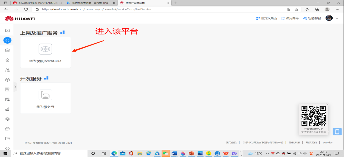Open the Windows notification center
This screenshot has width=344, height=157.
pyautogui.click(x=336, y=153)
